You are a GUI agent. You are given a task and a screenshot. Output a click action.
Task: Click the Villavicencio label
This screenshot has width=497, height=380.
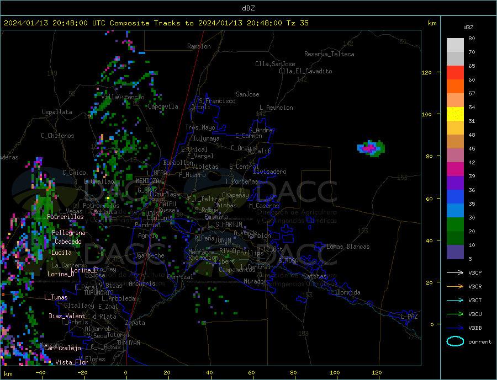[x=123, y=97]
